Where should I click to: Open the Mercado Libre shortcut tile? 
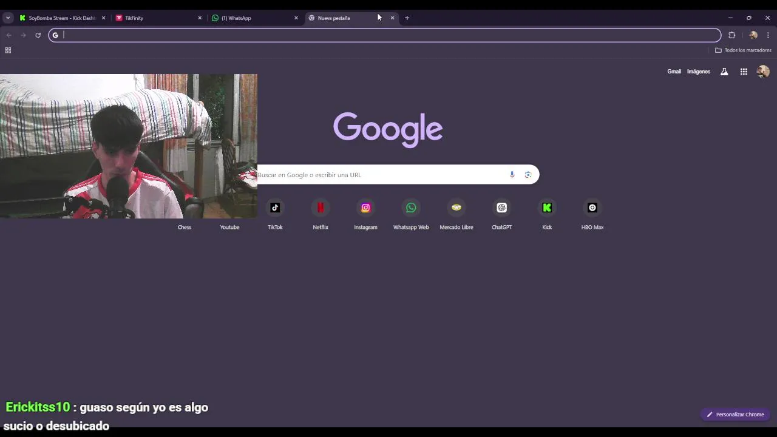pos(456,215)
